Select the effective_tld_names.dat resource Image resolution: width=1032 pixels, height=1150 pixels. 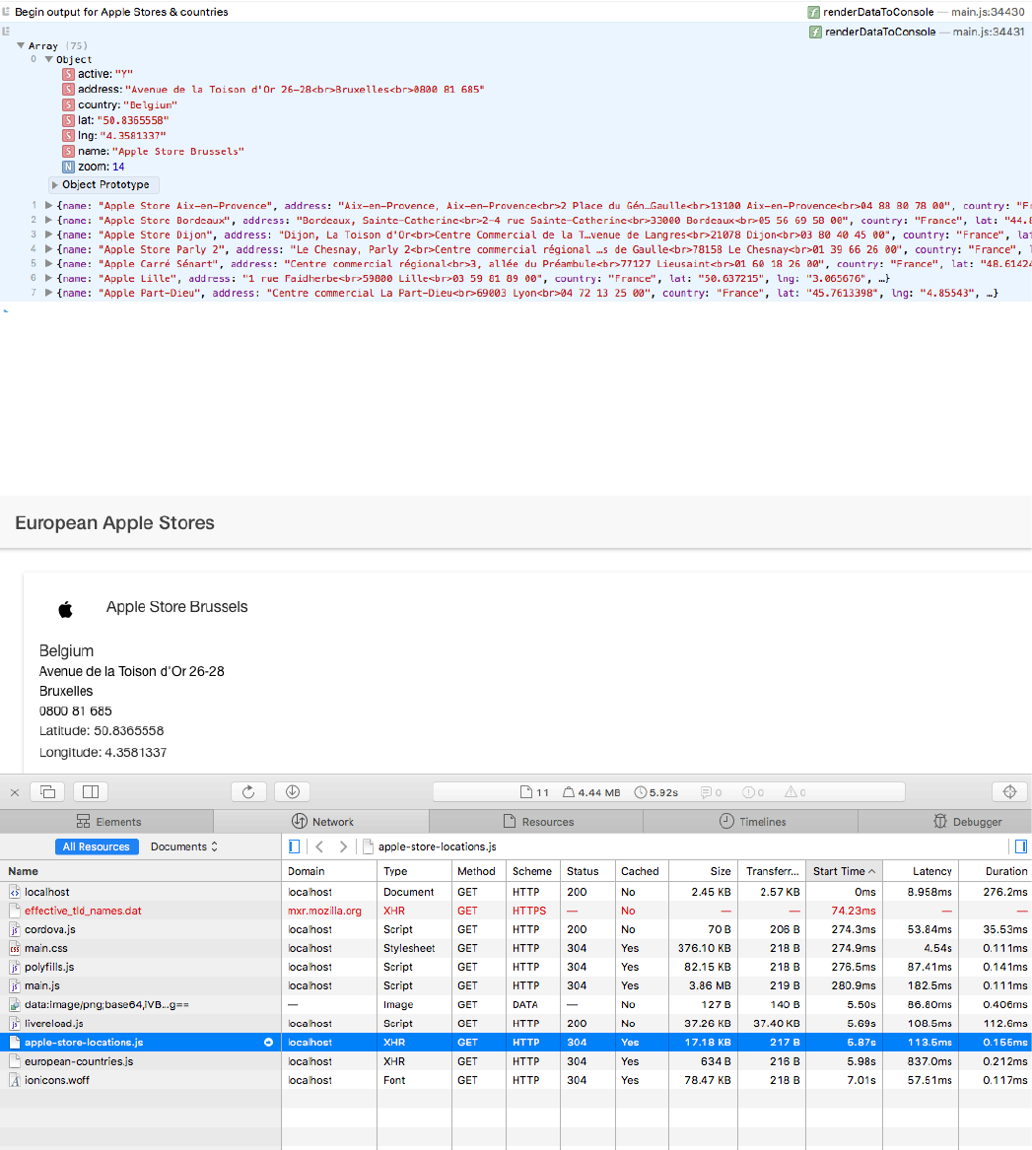click(x=516, y=911)
